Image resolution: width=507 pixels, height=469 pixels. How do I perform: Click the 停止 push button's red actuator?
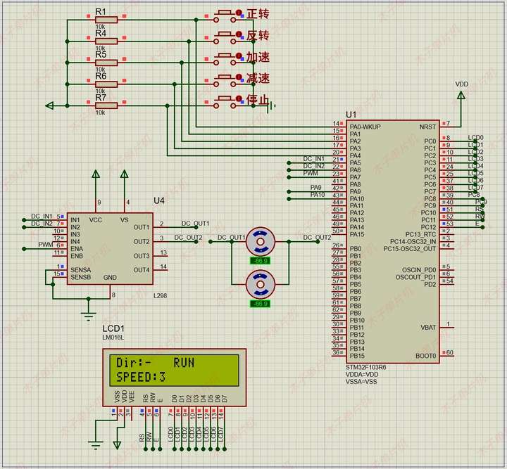239,98
